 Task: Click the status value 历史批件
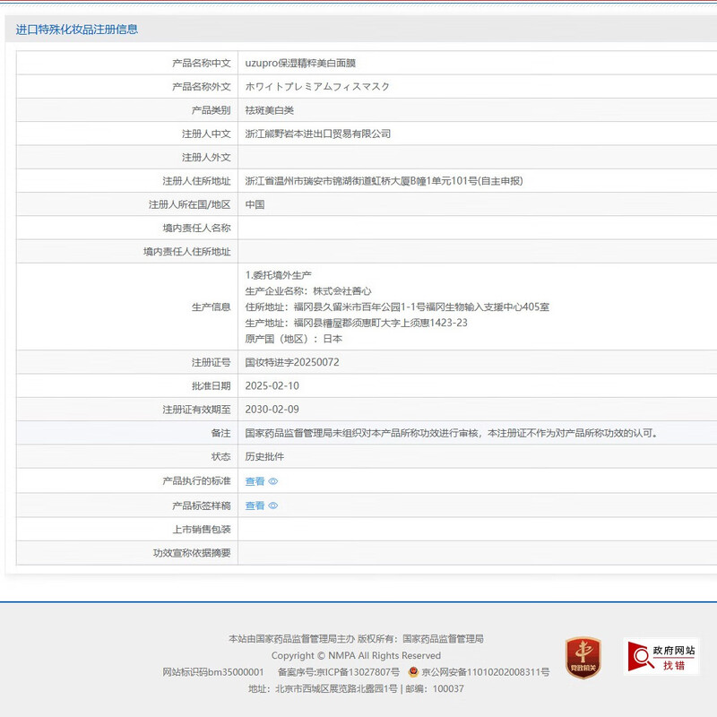265,457
